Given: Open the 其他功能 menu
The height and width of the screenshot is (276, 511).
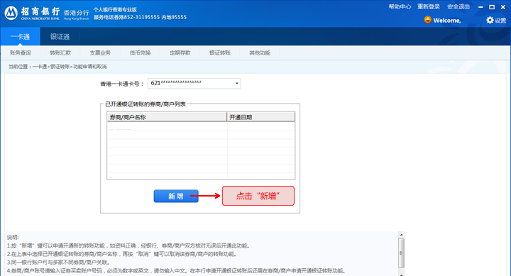Looking at the screenshot, I should [x=260, y=53].
